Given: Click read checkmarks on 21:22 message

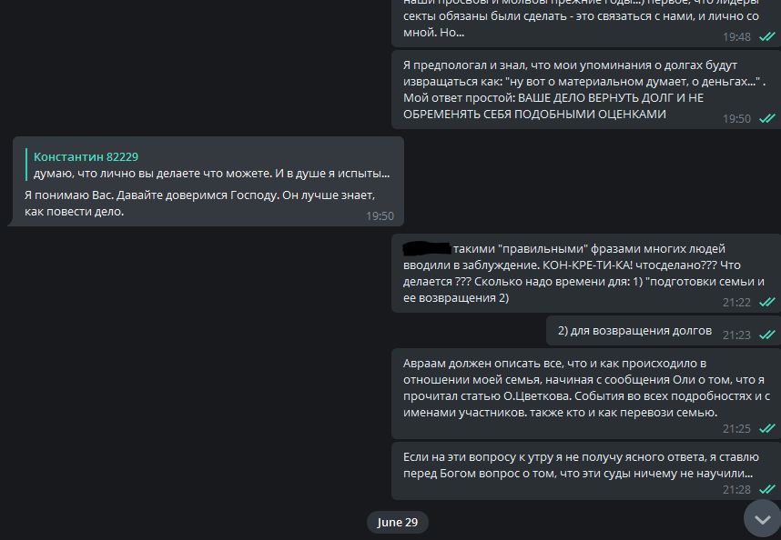Looking at the screenshot, I should 766,302.
